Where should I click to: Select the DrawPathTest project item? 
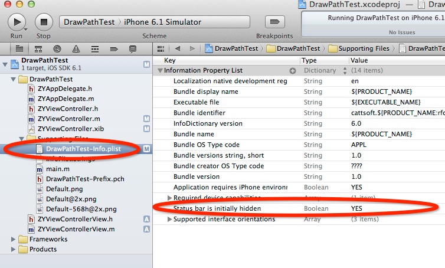click(x=76, y=64)
